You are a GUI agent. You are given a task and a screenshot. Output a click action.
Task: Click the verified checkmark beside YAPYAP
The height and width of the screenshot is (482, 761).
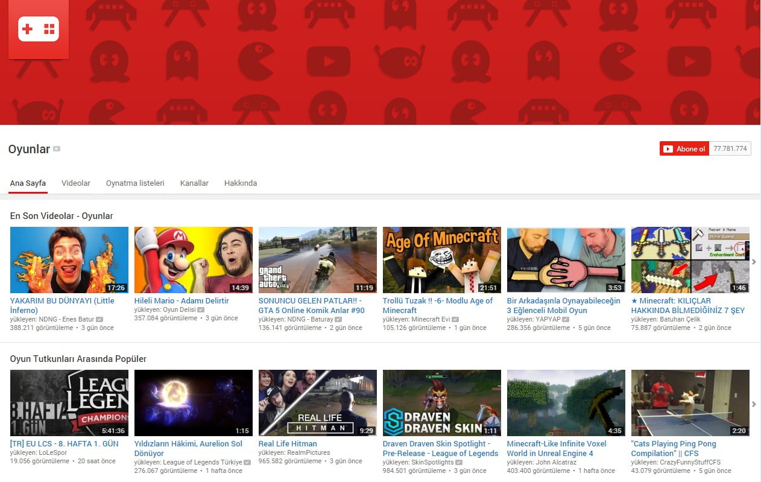coord(564,319)
